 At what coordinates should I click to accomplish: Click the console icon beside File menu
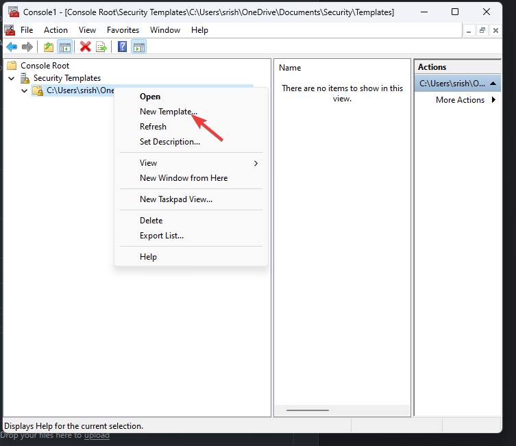(x=10, y=30)
